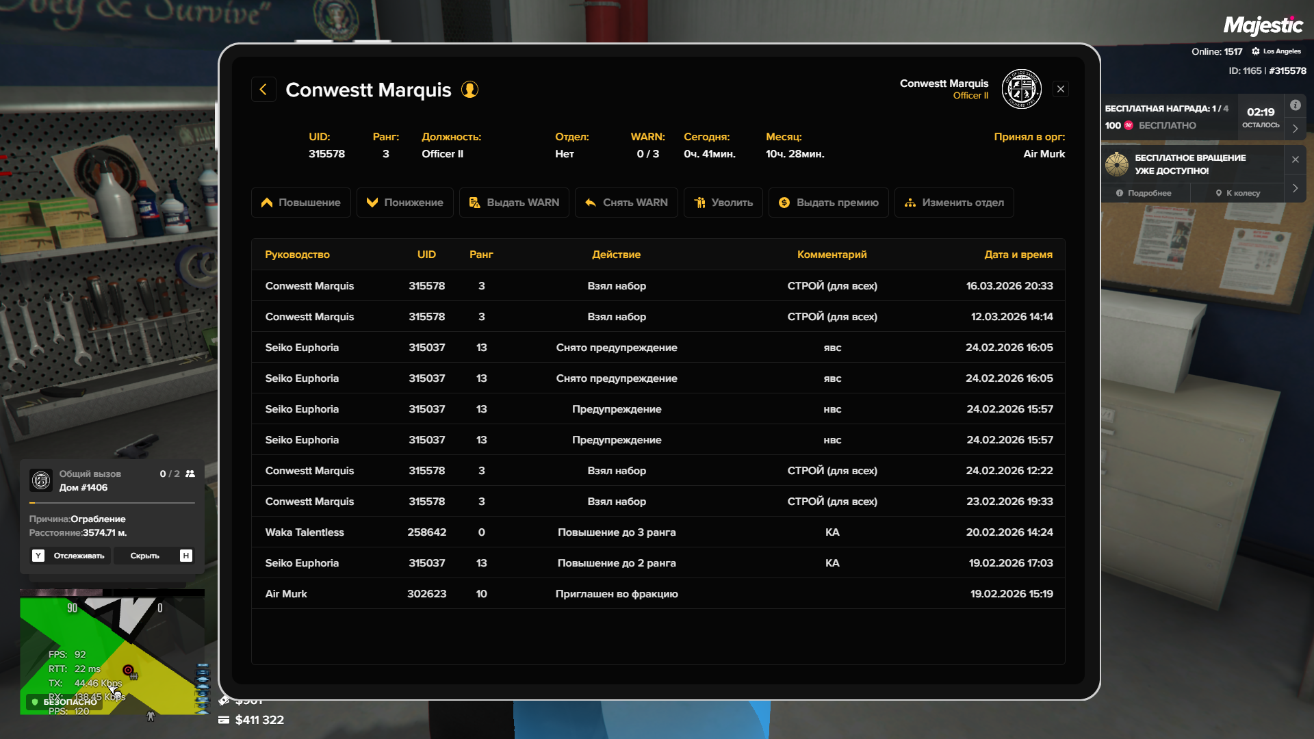Image resolution: width=1314 pixels, height=739 pixels.
Task: Click the Дата и время column header
Action: tap(1018, 255)
